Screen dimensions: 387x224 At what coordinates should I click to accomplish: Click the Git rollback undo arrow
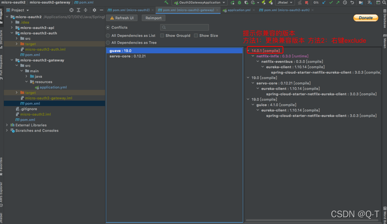(352, 2)
